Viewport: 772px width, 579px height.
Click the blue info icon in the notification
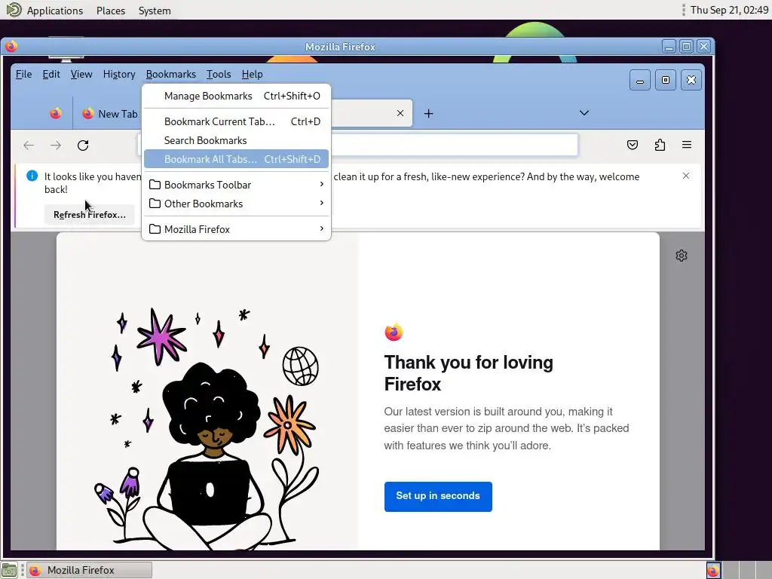pyautogui.click(x=32, y=176)
